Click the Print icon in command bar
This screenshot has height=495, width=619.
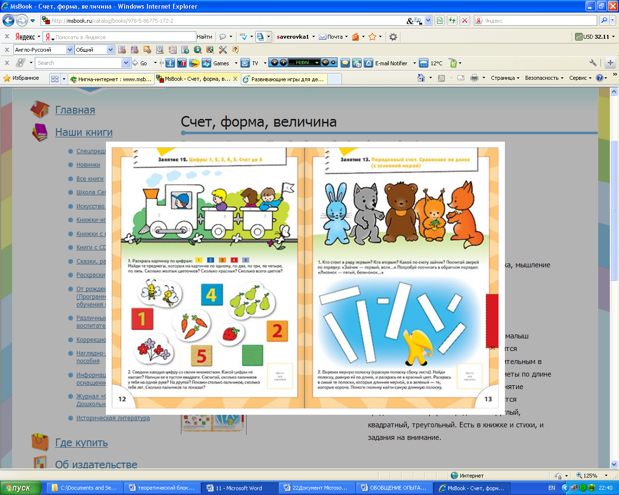pos(474,78)
